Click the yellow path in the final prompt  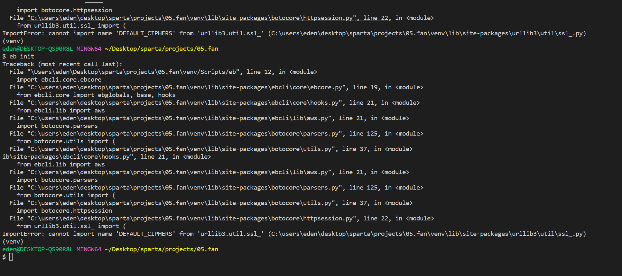pos(162,249)
